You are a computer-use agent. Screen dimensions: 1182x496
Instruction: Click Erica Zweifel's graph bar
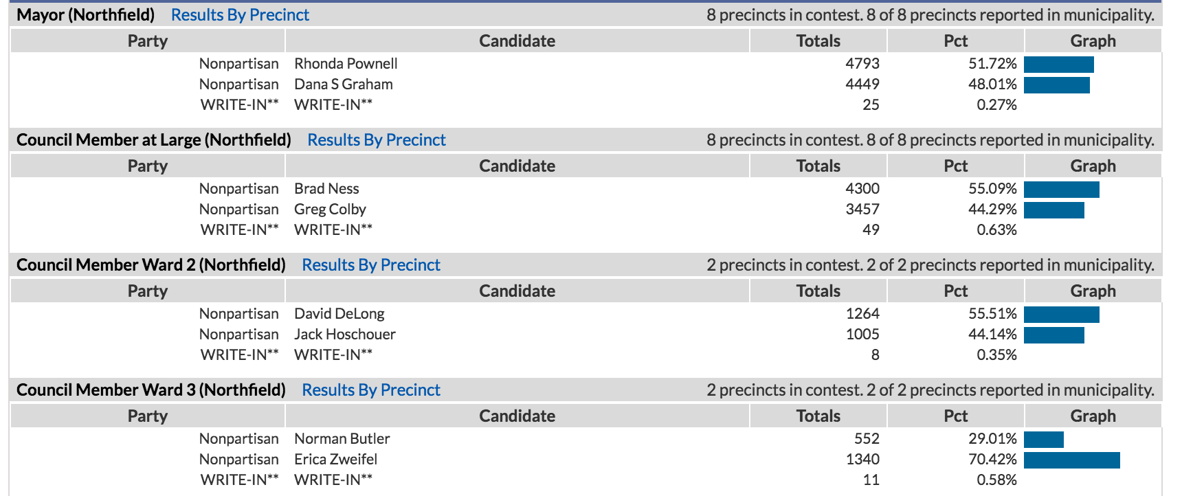pyautogui.click(x=1071, y=460)
